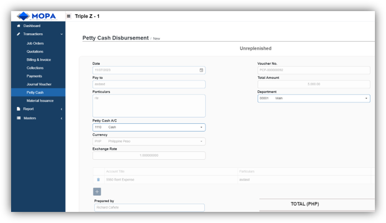Click the Particulars text area

(149, 106)
